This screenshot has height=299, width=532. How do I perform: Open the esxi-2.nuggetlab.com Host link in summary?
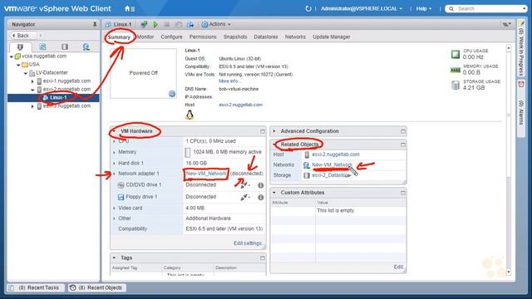[240, 105]
